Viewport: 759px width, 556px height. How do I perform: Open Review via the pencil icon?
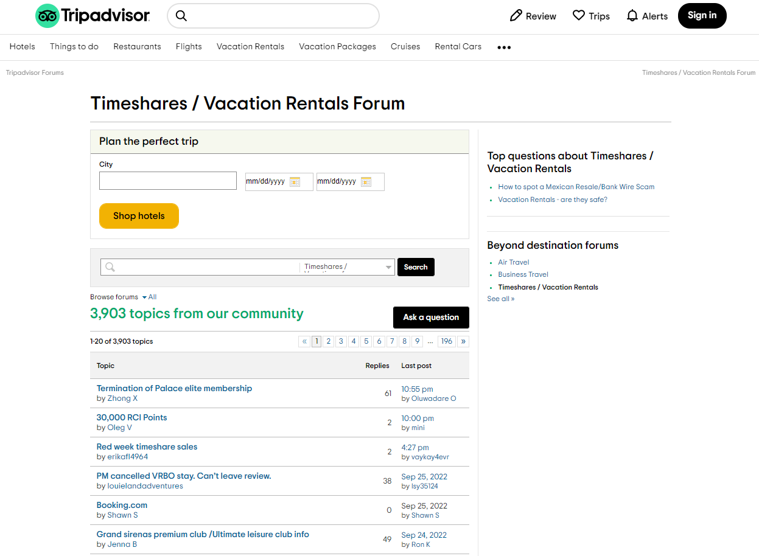coord(516,16)
